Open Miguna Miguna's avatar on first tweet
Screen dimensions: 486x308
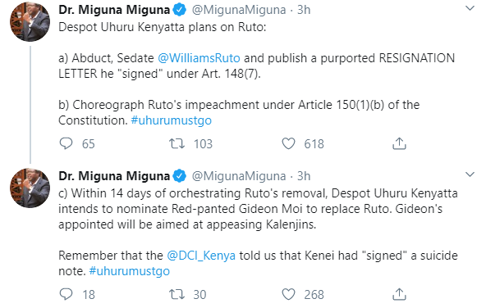tap(30, 21)
